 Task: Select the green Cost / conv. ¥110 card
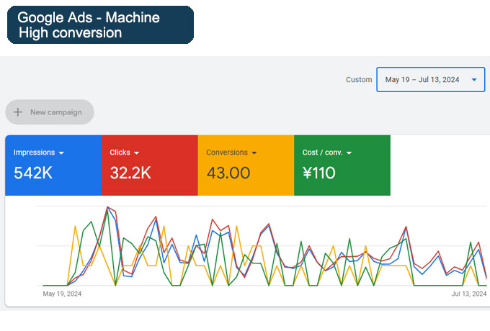(342, 165)
